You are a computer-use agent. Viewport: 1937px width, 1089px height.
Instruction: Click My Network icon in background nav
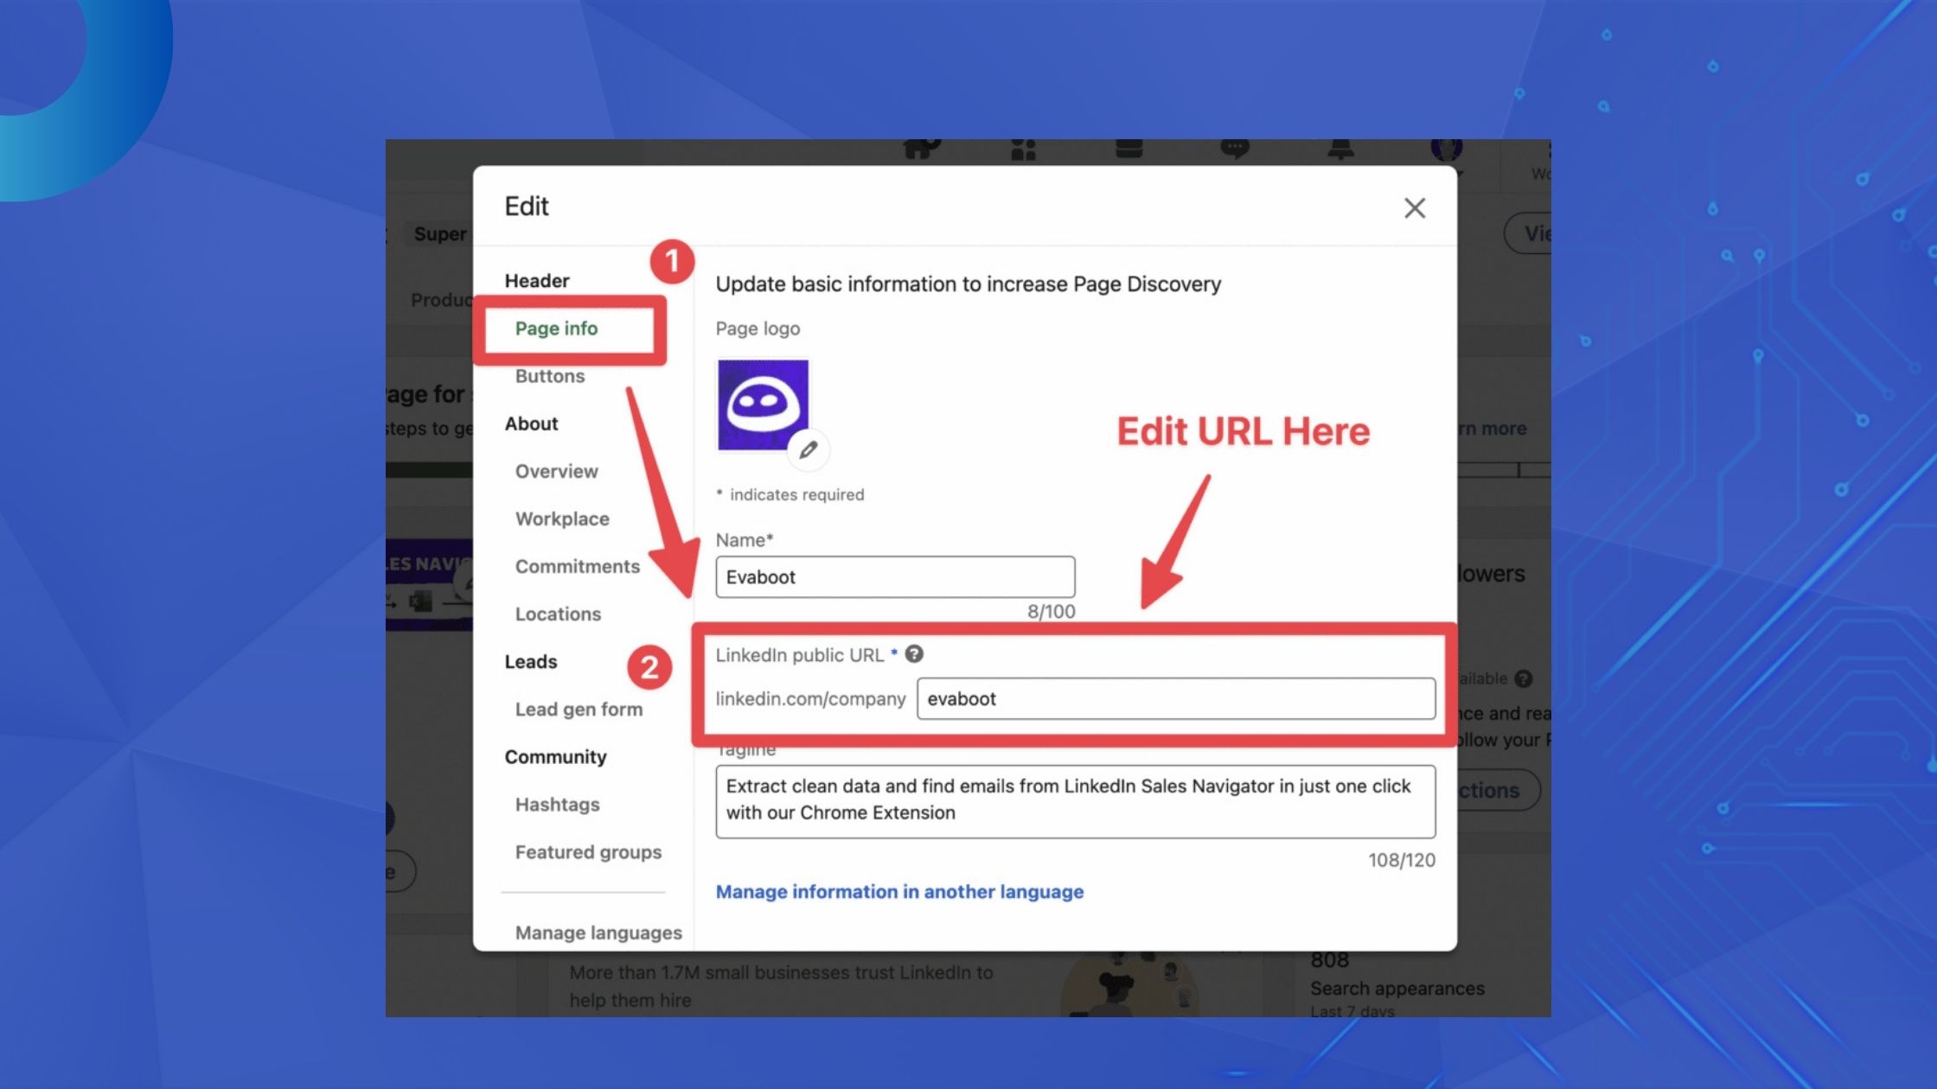pos(1024,149)
